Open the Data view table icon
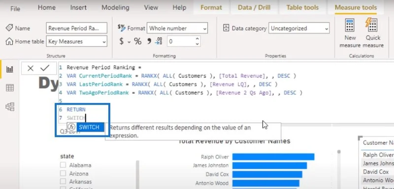This screenshot has width=394, height=189. click(9, 88)
